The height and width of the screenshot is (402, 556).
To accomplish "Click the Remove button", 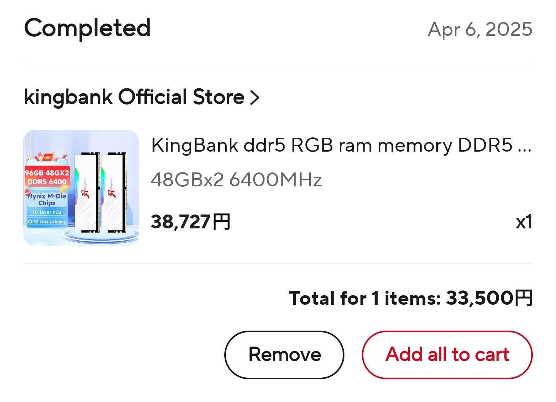I will coord(284,355).
